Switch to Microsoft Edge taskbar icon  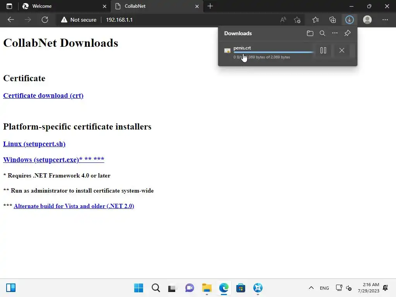[224, 288]
